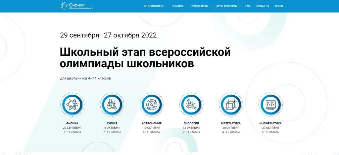
Task: Select the Mathematics cube icon
Action: pyautogui.click(x=231, y=105)
